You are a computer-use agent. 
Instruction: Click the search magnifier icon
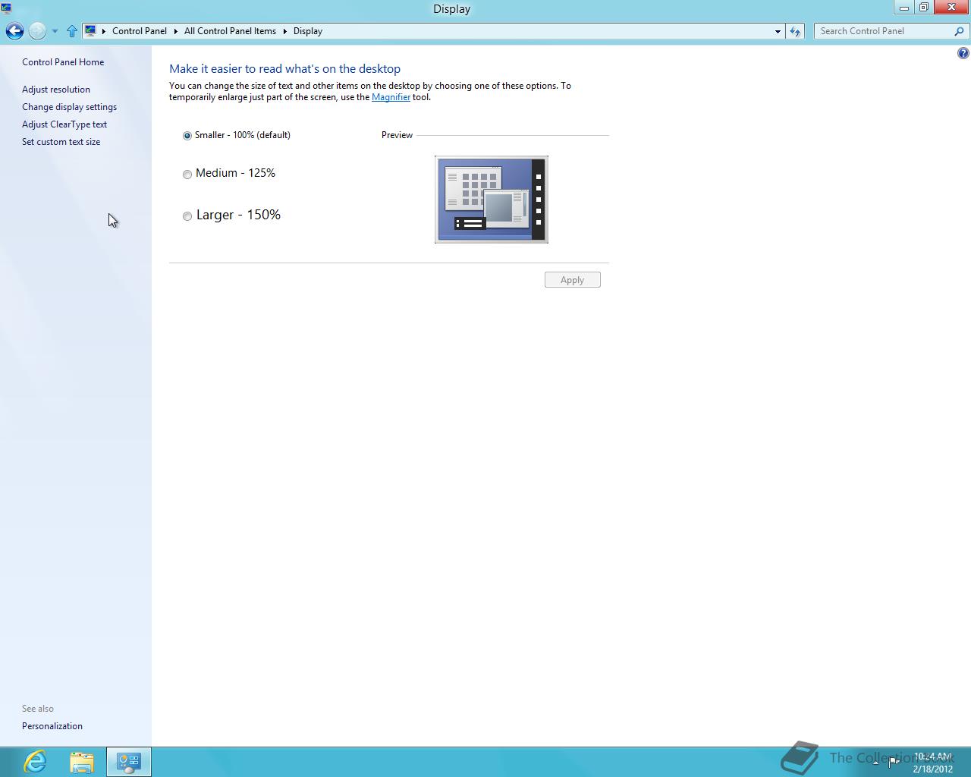(x=960, y=31)
